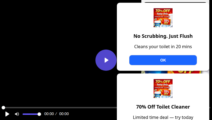Click the "No Scrubbing. Just Flush" headline
Screen dimensions: 212x120
click(163, 36)
